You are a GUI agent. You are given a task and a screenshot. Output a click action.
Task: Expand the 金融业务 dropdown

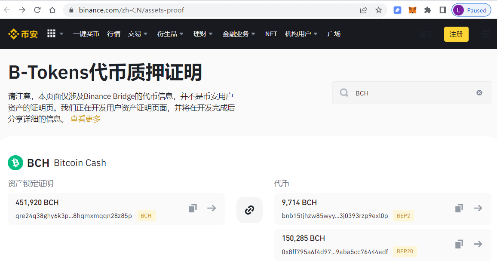(239, 34)
